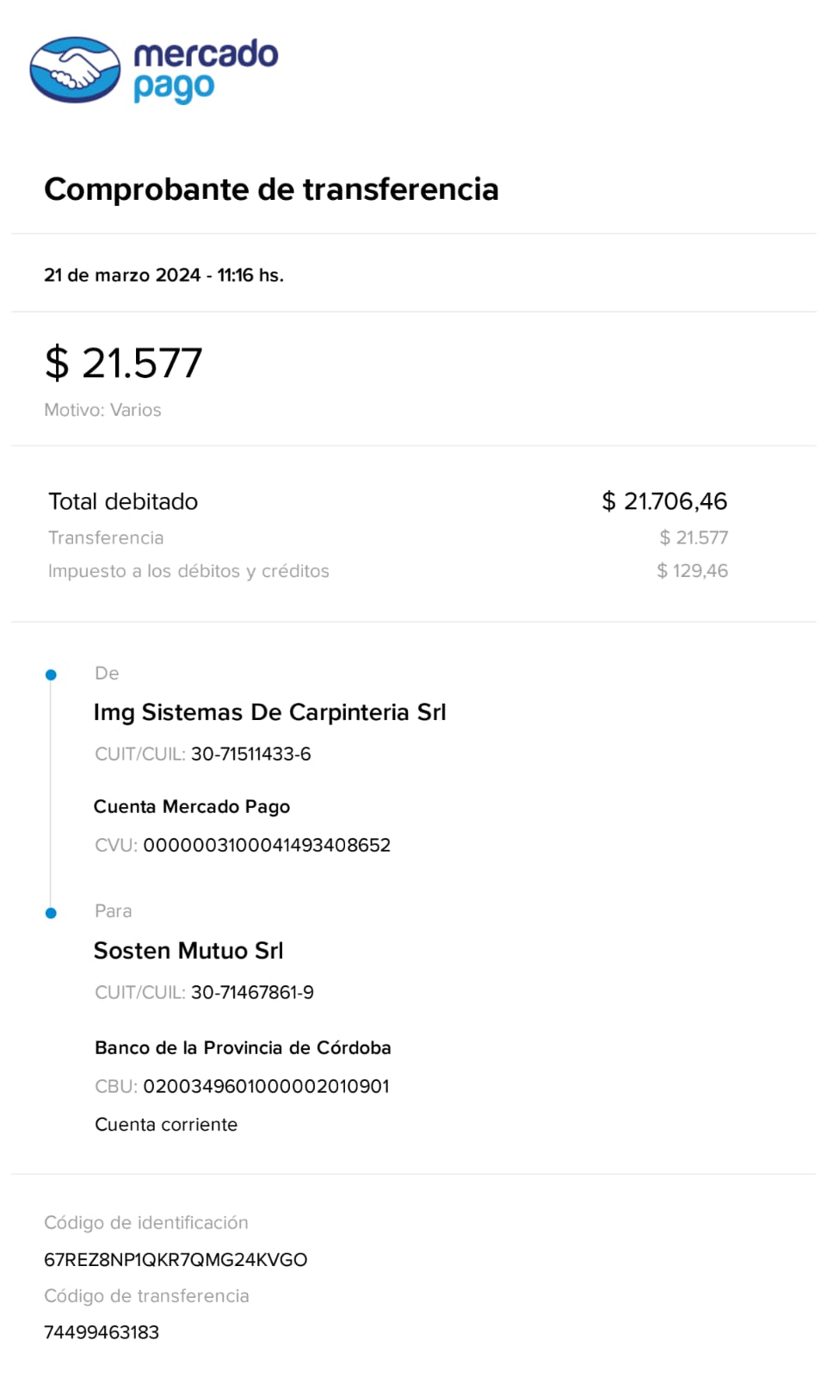The width and height of the screenshot is (827, 1378).
Task: Click the blue dot beside Para
Action: click(51, 913)
